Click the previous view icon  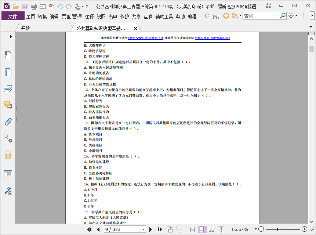point(170,229)
